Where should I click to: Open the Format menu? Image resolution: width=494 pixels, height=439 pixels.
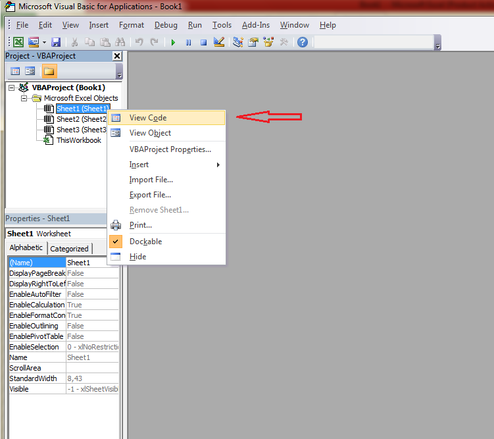pyautogui.click(x=132, y=25)
